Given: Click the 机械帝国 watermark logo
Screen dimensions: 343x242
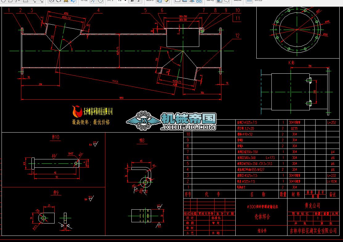Looking at the screenshot, I should 188,118.
